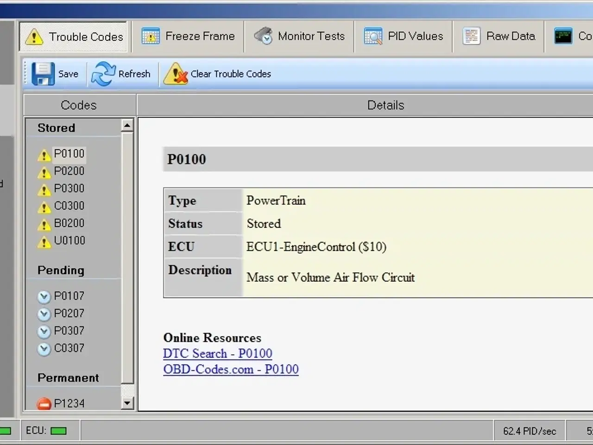Select stored code B0200
593x445 pixels.
coord(69,223)
